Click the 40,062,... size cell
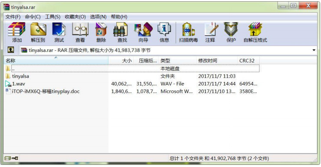 pos(121,84)
